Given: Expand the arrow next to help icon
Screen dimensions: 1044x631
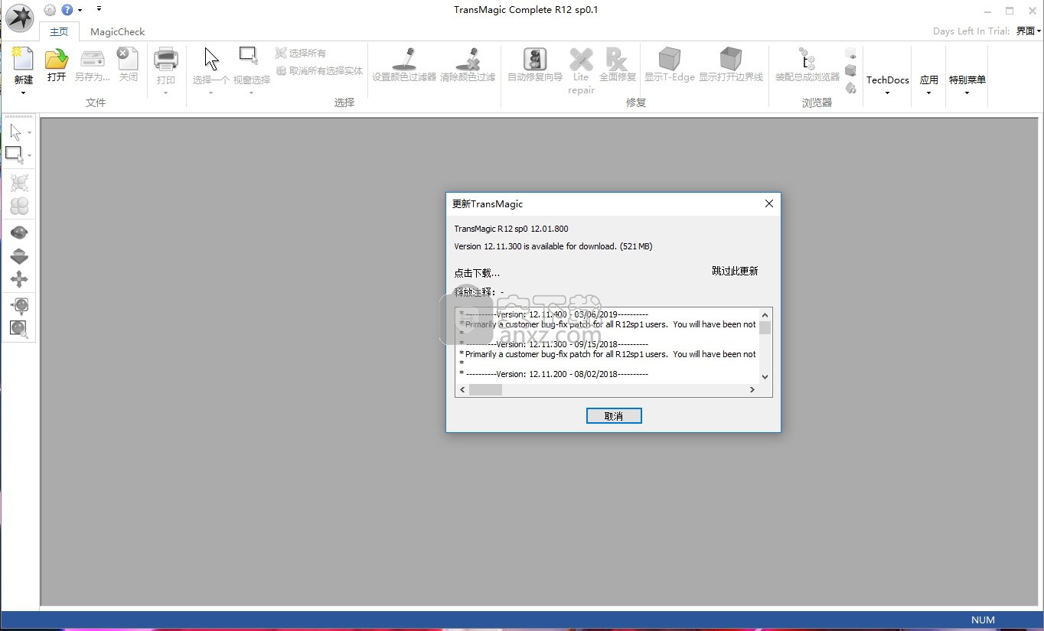Looking at the screenshot, I should (x=80, y=11).
